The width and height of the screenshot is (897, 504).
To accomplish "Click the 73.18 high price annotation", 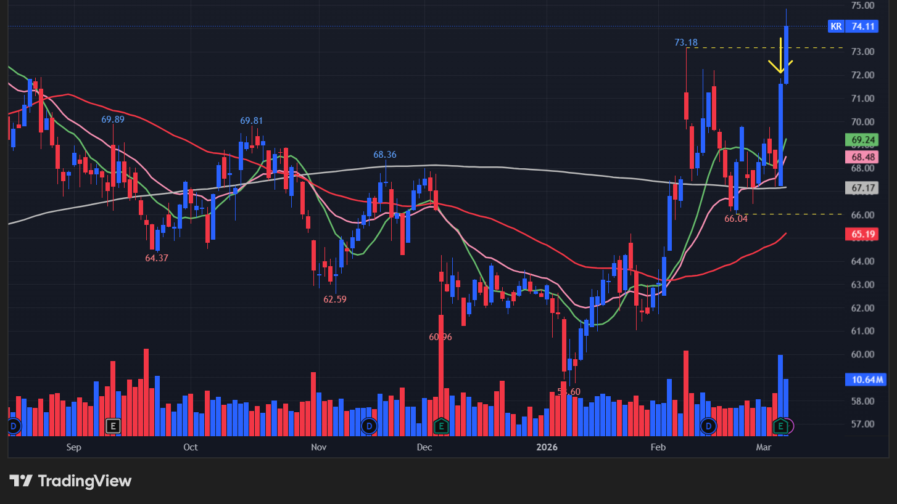I will pyautogui.click(x=685, y=43).
